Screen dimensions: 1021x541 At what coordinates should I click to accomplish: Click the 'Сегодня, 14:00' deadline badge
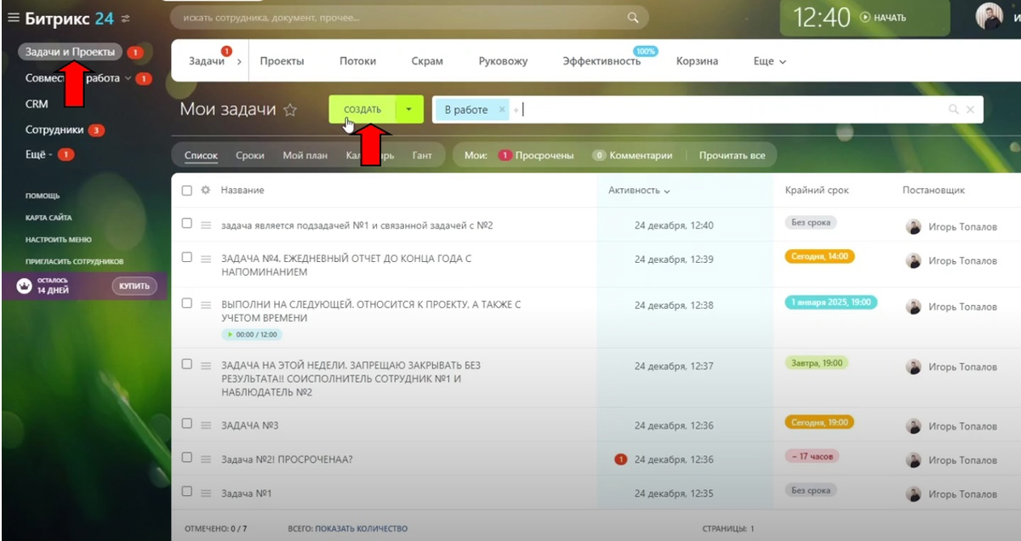(819, 256)
